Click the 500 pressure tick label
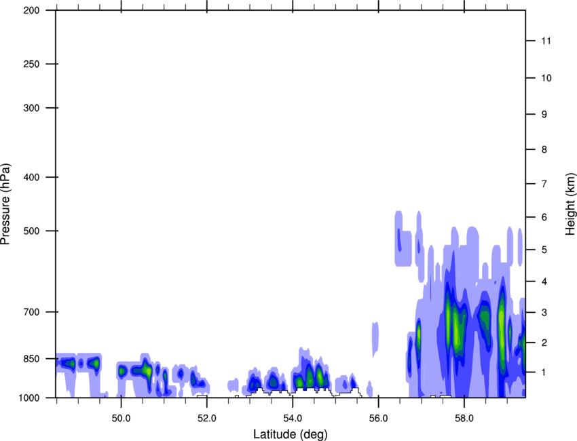The image size is (577, 441). coord(31,231)
